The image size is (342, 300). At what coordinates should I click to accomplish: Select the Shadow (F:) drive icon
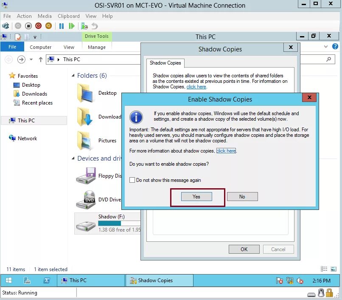point(86,226)
